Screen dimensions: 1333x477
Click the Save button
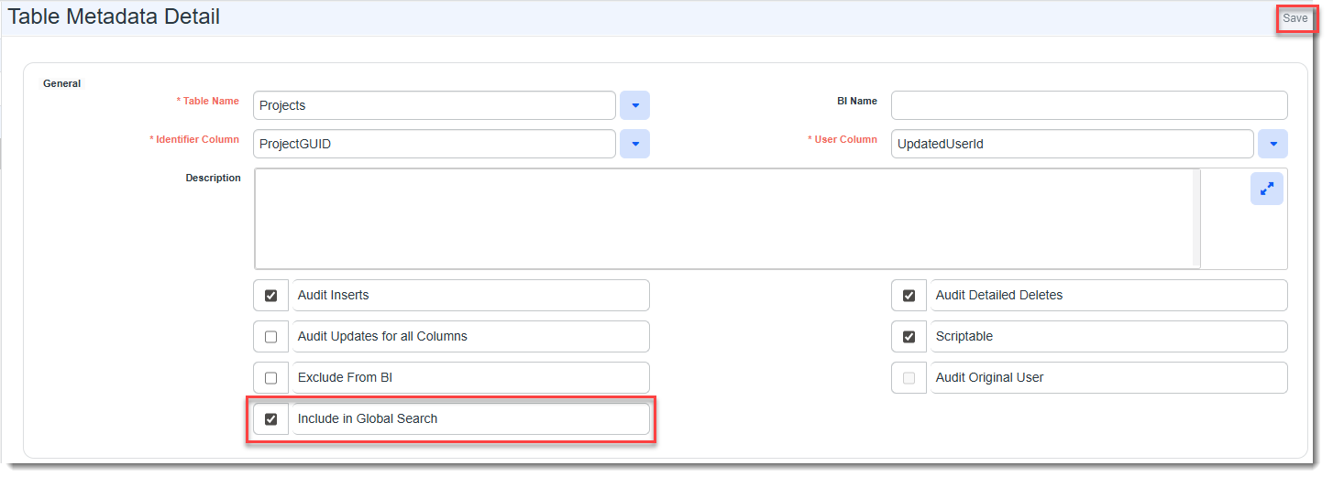pos(1294,18)
